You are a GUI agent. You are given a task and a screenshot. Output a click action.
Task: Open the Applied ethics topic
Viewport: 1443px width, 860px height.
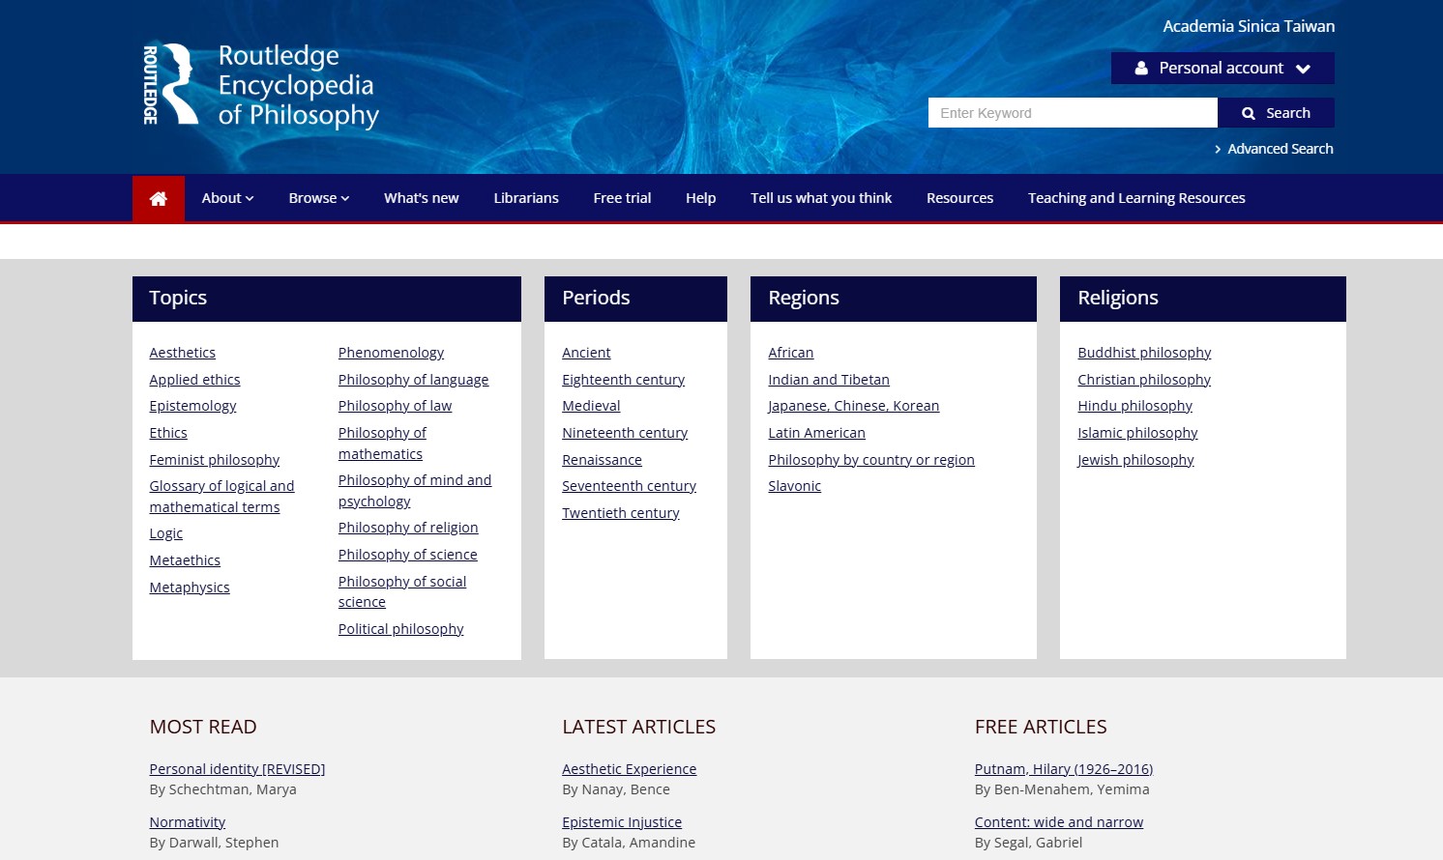194,380
